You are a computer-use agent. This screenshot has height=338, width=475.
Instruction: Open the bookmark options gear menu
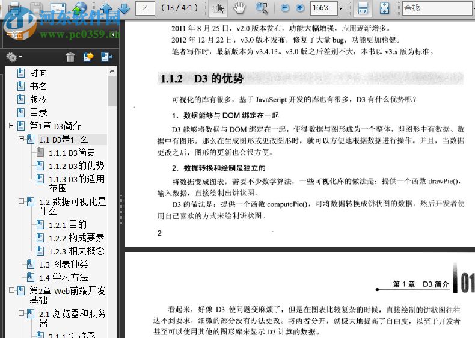coord(14,57)
